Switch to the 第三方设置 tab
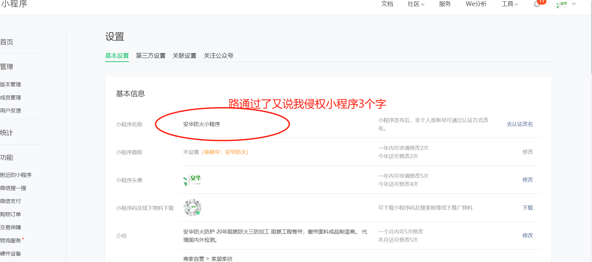The height and width of the screenshot is (262, 592). [x=151, y=56]
